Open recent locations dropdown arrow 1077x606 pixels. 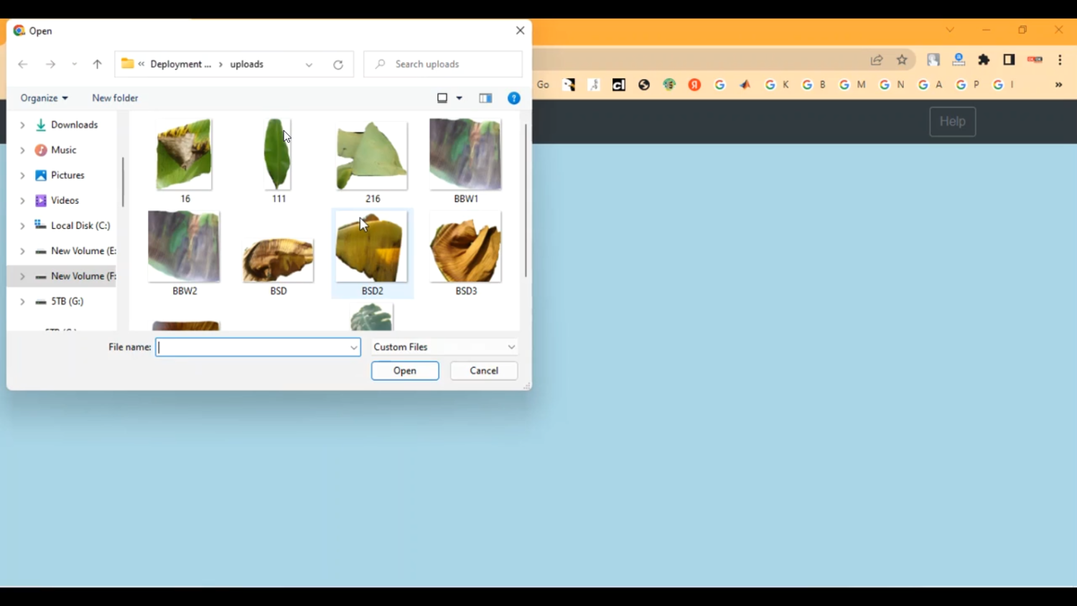[75, 65]
